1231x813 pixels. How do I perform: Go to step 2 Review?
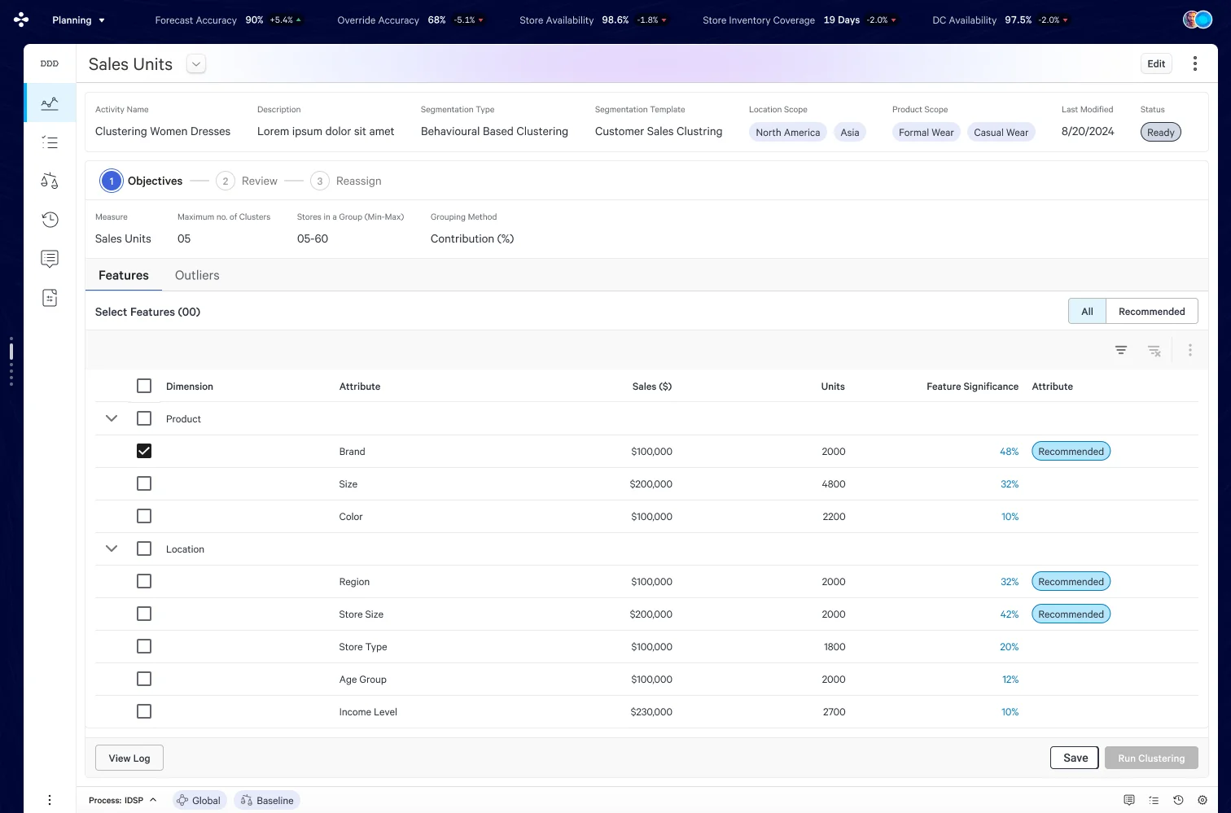click(248, 181)
